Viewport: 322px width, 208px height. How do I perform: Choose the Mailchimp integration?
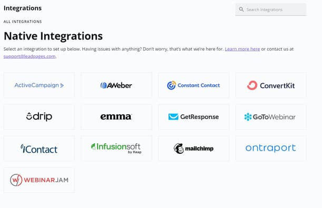tap(193, 148)
